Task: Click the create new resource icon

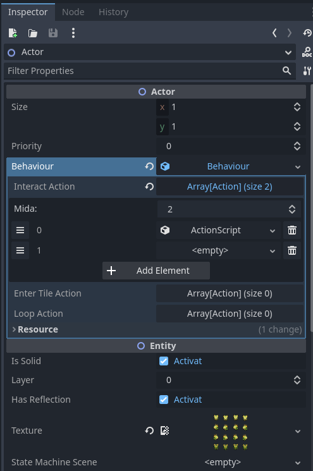Action: 13,33
